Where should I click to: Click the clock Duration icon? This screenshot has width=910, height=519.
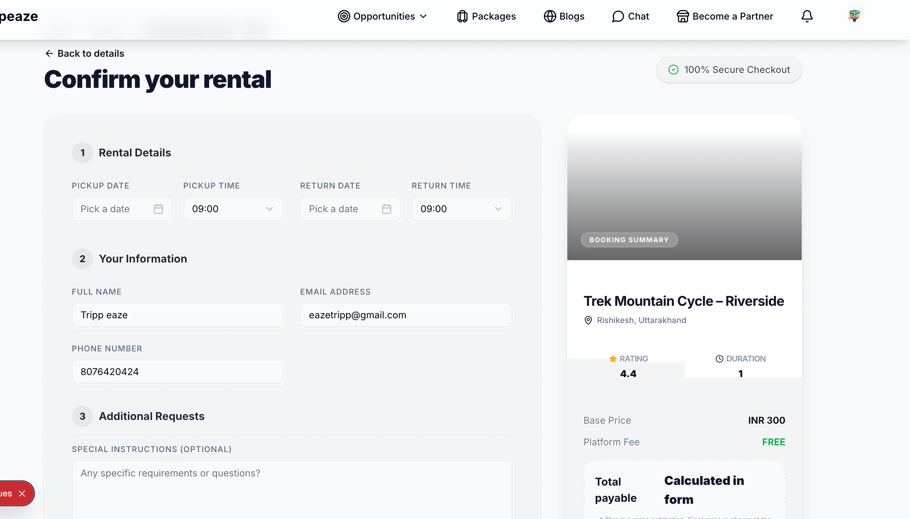[720, 359]
